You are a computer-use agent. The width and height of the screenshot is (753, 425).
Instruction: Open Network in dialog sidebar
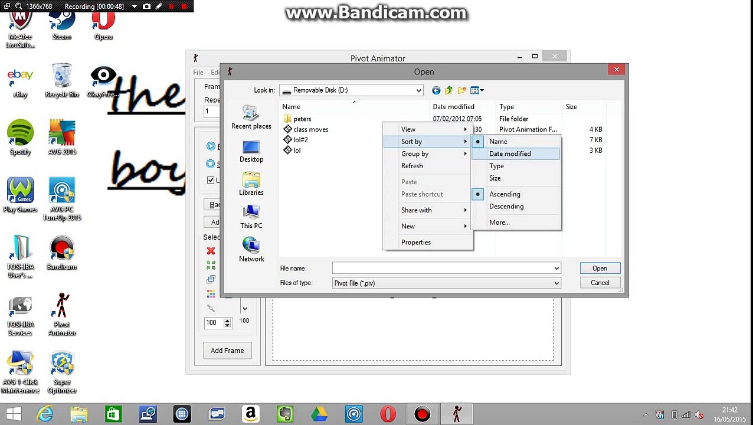tap(251, 250)
